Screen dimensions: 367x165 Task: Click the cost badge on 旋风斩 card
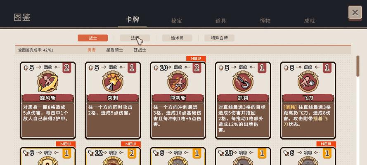point(67,68)
